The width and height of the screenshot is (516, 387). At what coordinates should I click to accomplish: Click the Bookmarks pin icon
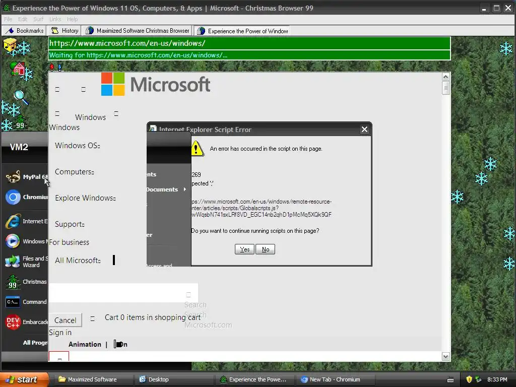tap(10, 31)
